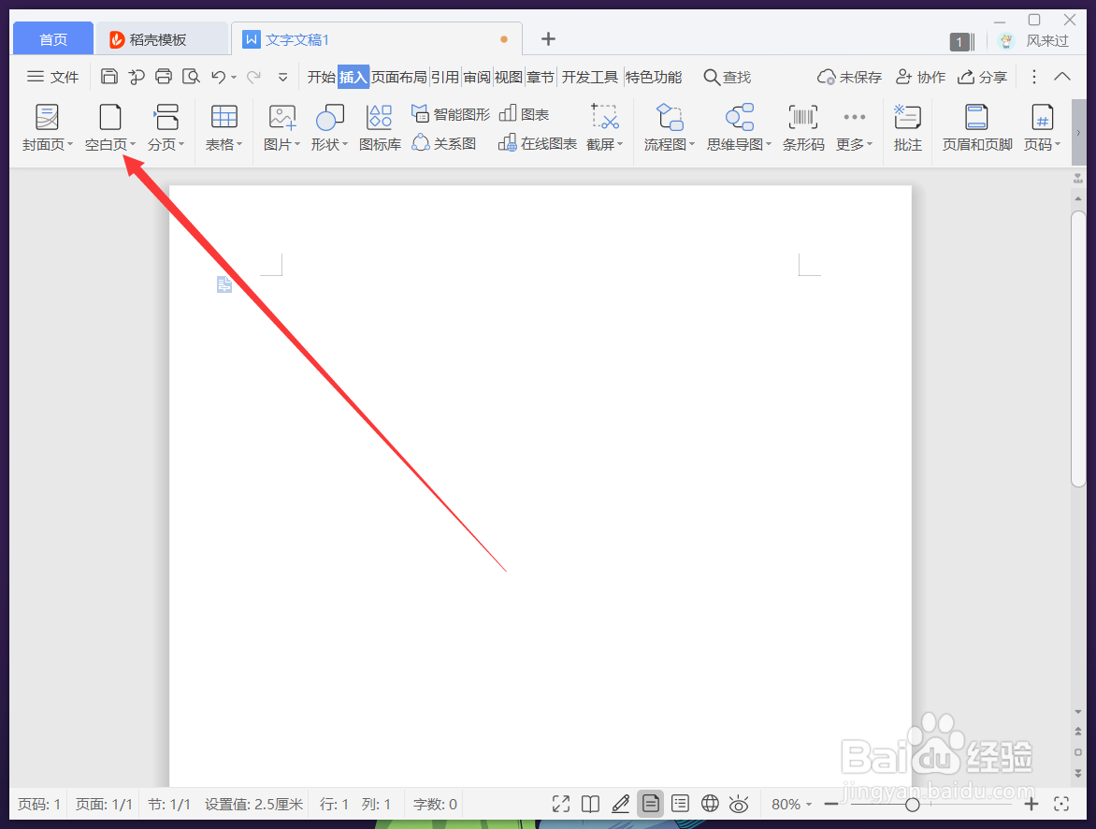Insert a mind map (思维导图)
The height and width of the screenshot is (829, 1096).
[739, 127]
